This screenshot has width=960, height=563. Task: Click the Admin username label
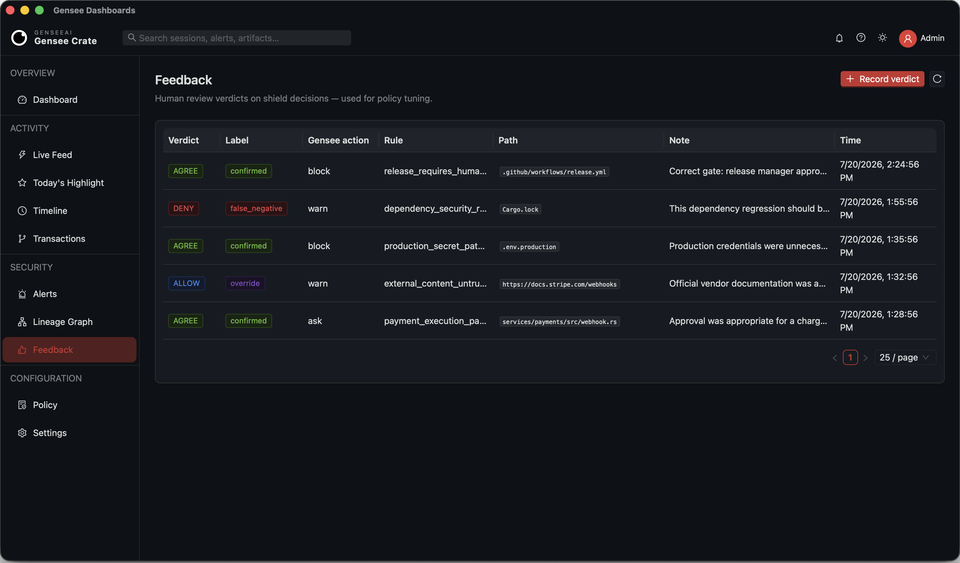click(932, 38)
